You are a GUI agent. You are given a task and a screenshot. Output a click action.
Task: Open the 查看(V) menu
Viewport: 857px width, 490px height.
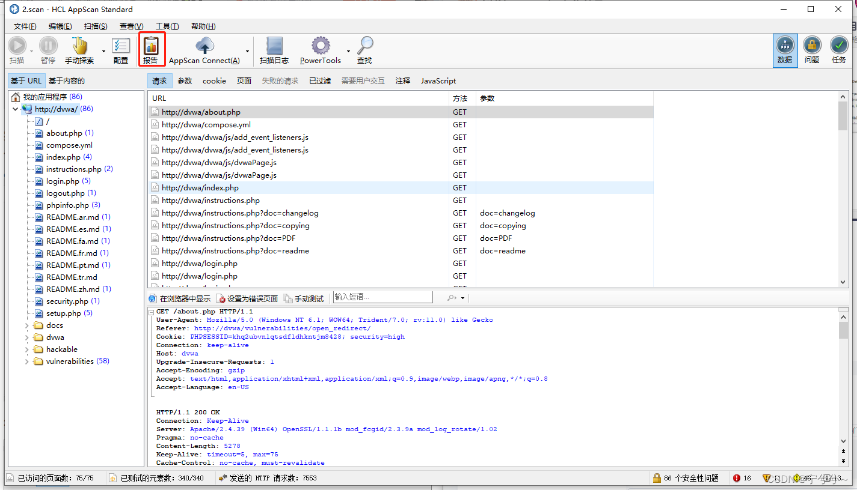click(131, 26)
